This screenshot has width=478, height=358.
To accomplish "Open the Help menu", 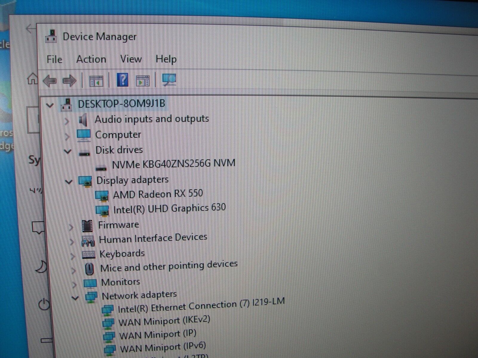I will pyautogui.click(x=166, y=59).
